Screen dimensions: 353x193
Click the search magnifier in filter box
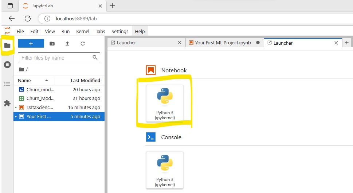click(95, 57)
